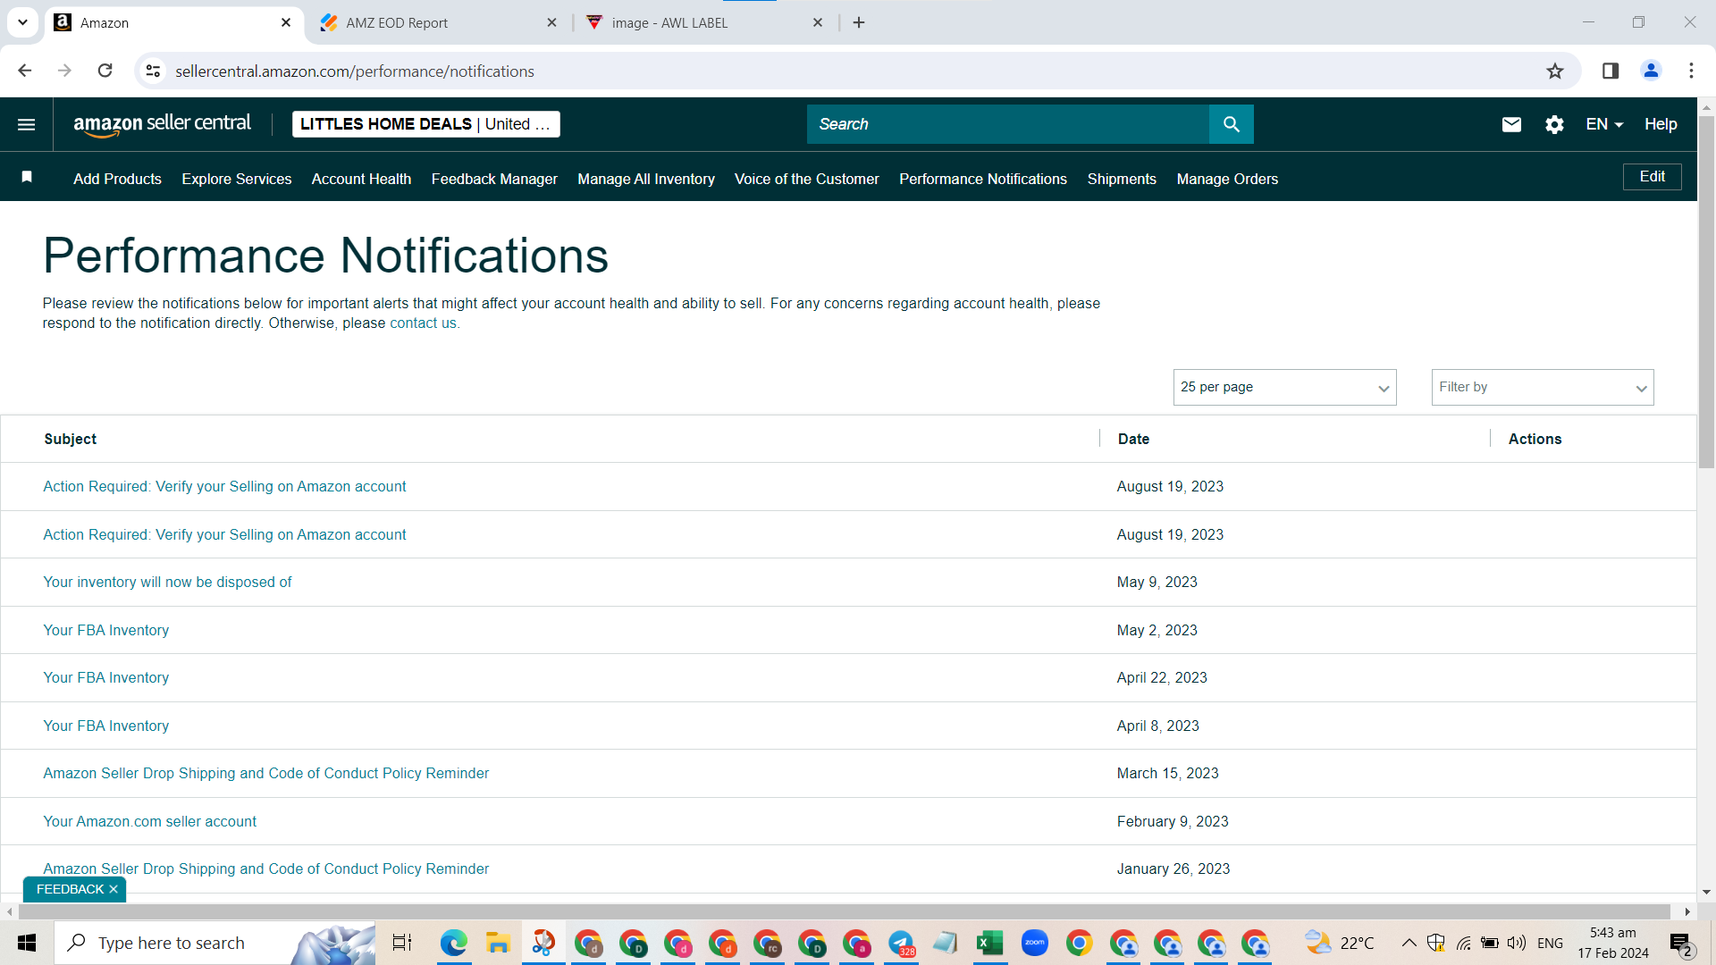Click the browser forward arrow
The image size is (1716, 965).
point(64,71)
